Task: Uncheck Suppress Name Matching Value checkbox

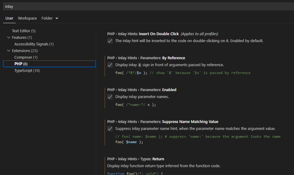Action: [110, 129]
